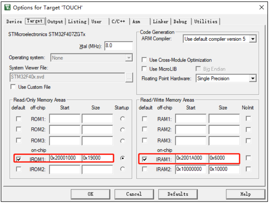Check the RAM3 default checkbox
The height and width of the screenshot is (203, 269).
pyautogui.click(x=145, y=141)
